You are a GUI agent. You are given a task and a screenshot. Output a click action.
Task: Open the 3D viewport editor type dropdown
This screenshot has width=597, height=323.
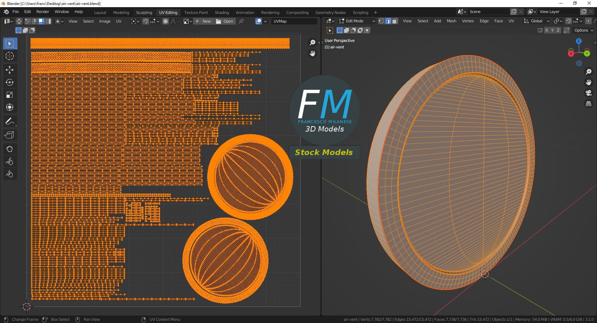tap(330, 21)
